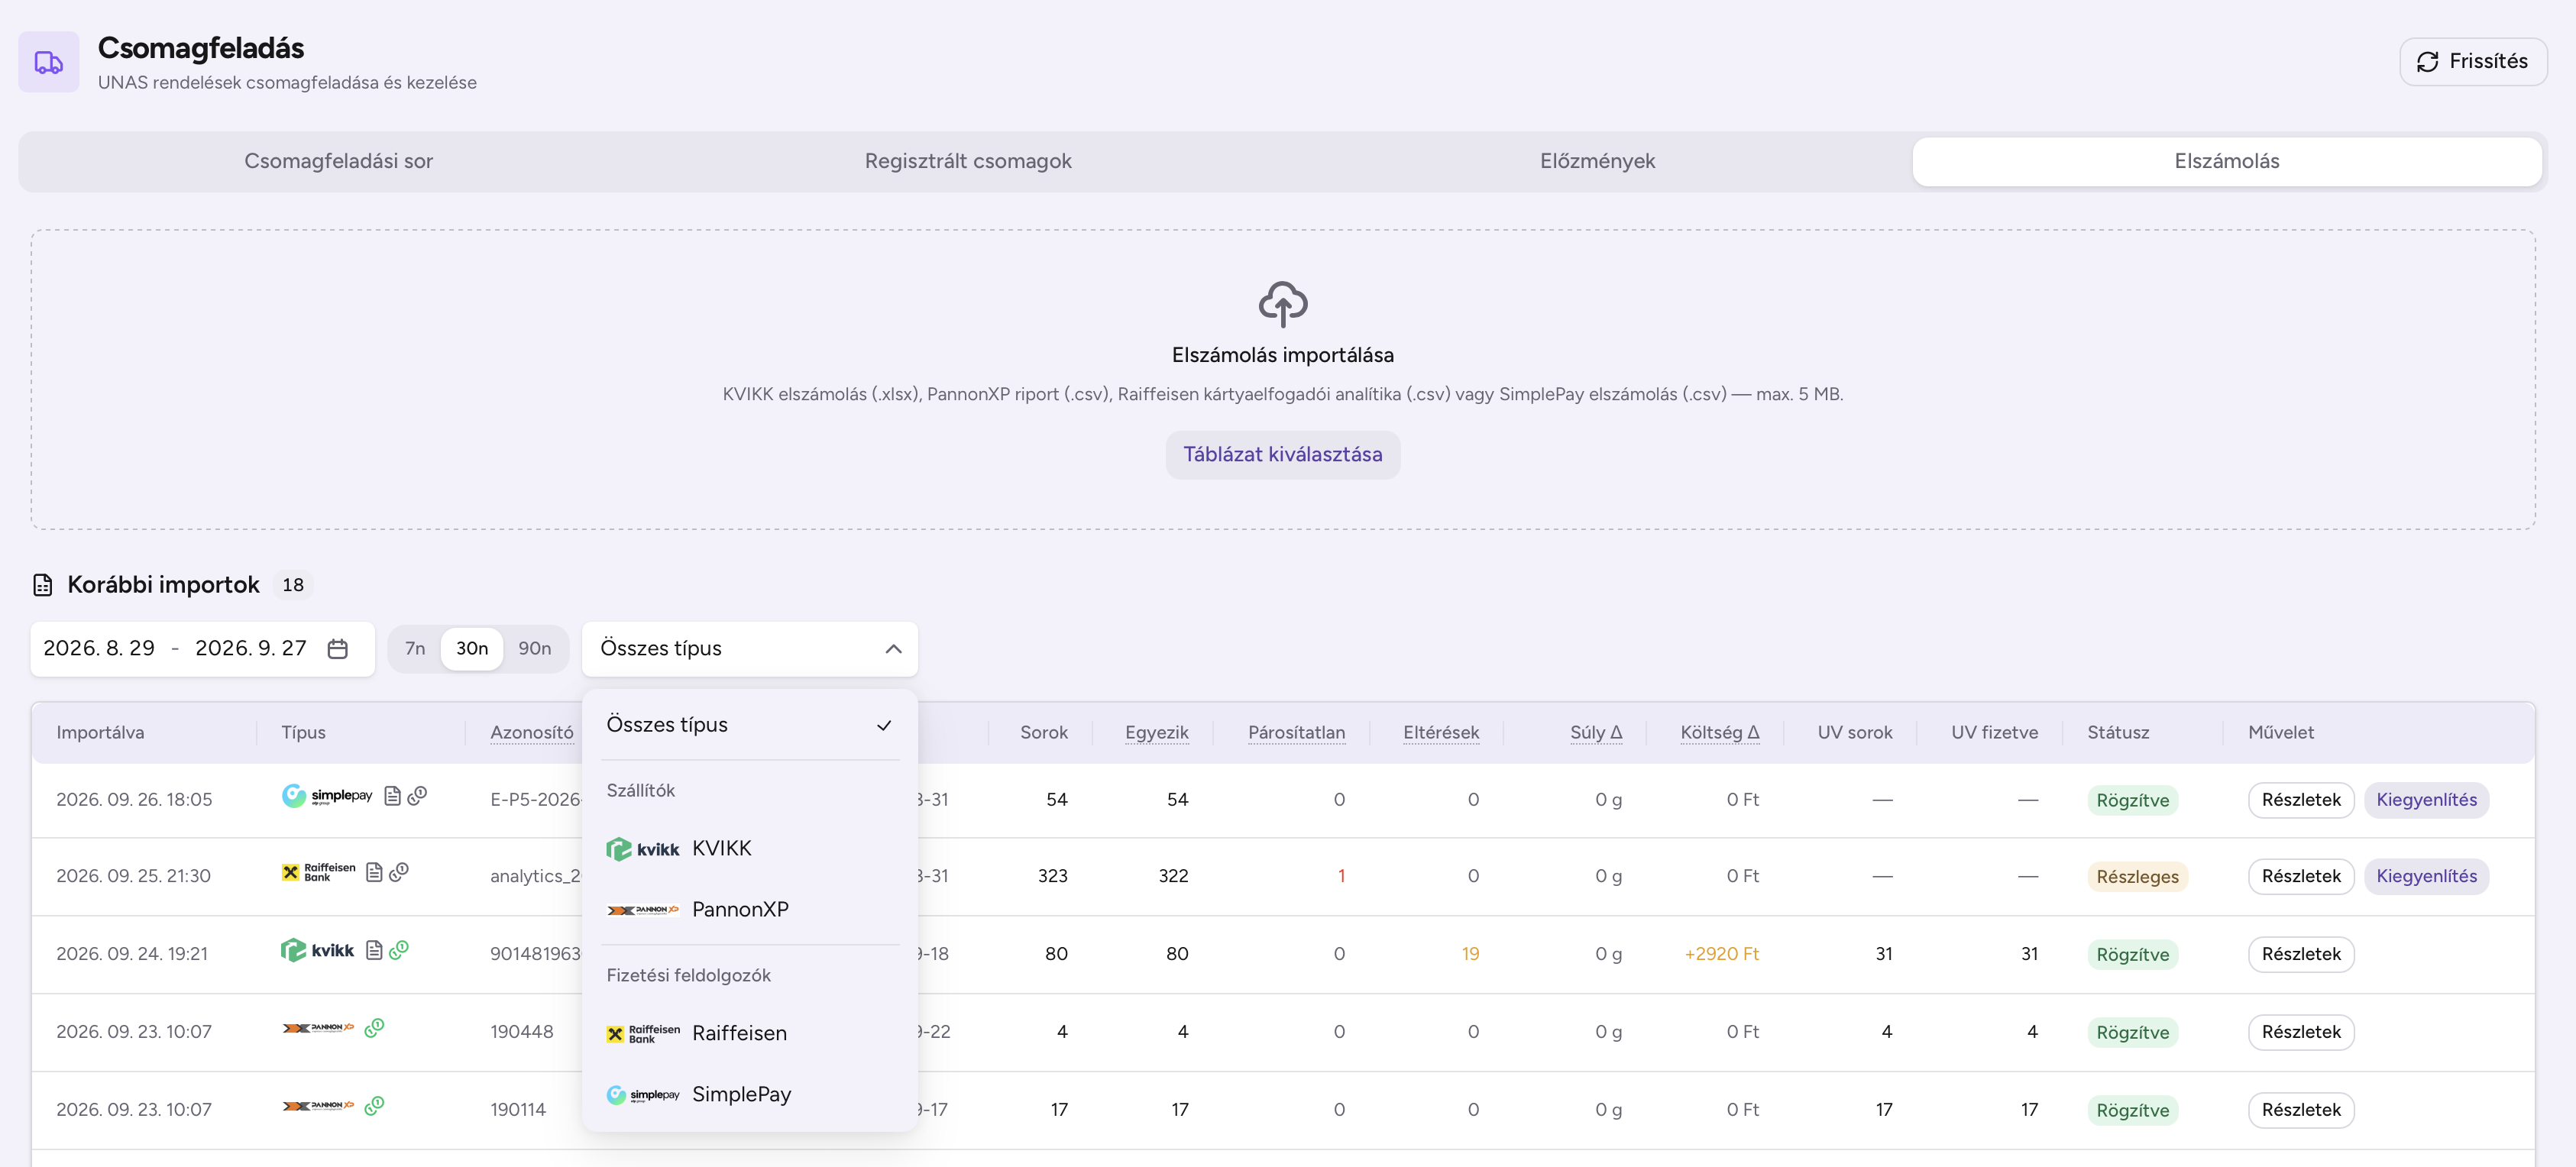Click the start date 2026. 8. 29 field
The image size is (2576, 1167).
[99, 649]
